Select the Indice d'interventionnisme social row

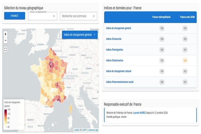click(120, 82)
